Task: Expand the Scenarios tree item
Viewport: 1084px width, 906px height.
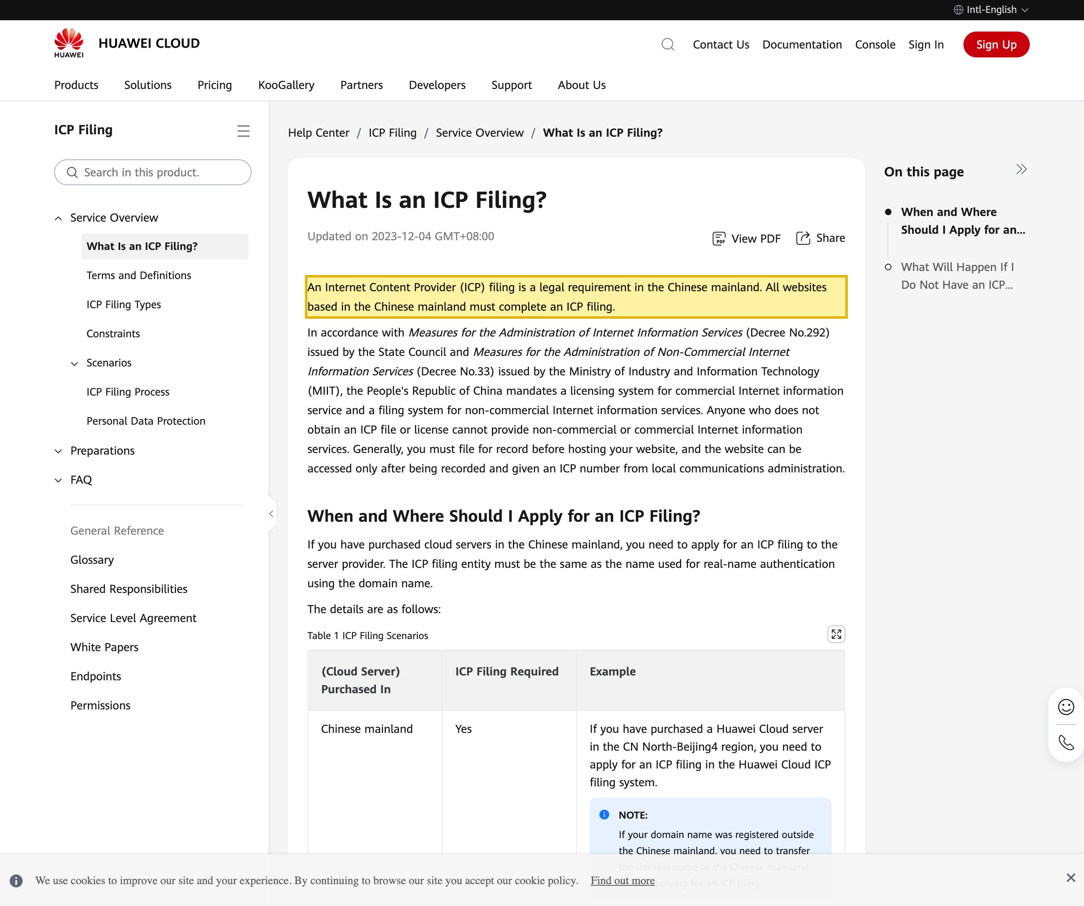Action: click(74, 364)
